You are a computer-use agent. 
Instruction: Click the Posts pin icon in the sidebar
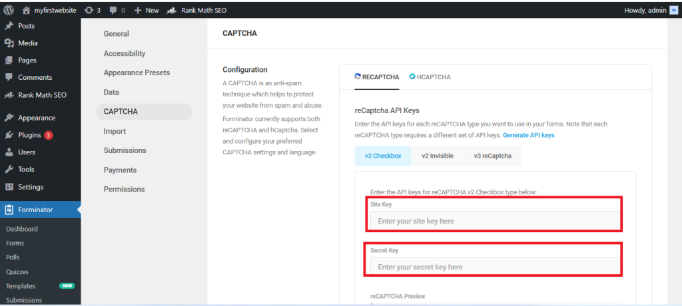click(8, 26)
